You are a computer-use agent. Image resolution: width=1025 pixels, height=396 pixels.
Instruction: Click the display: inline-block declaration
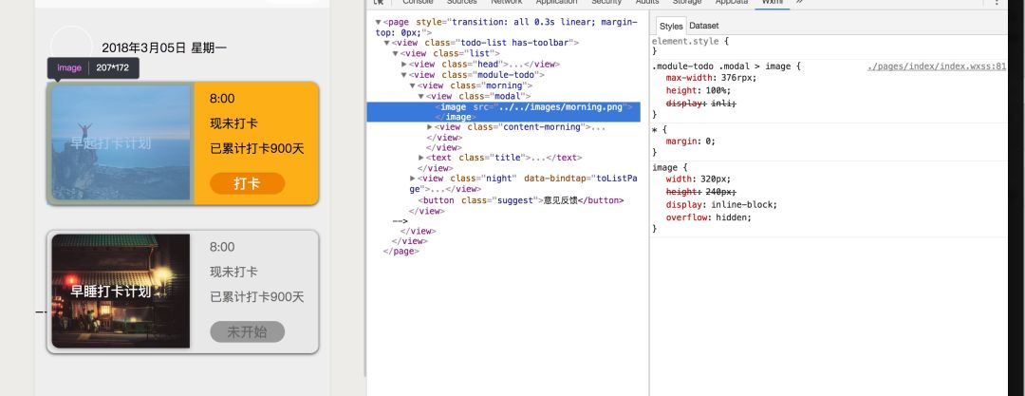pyautogui.click(x=721, y=204)
